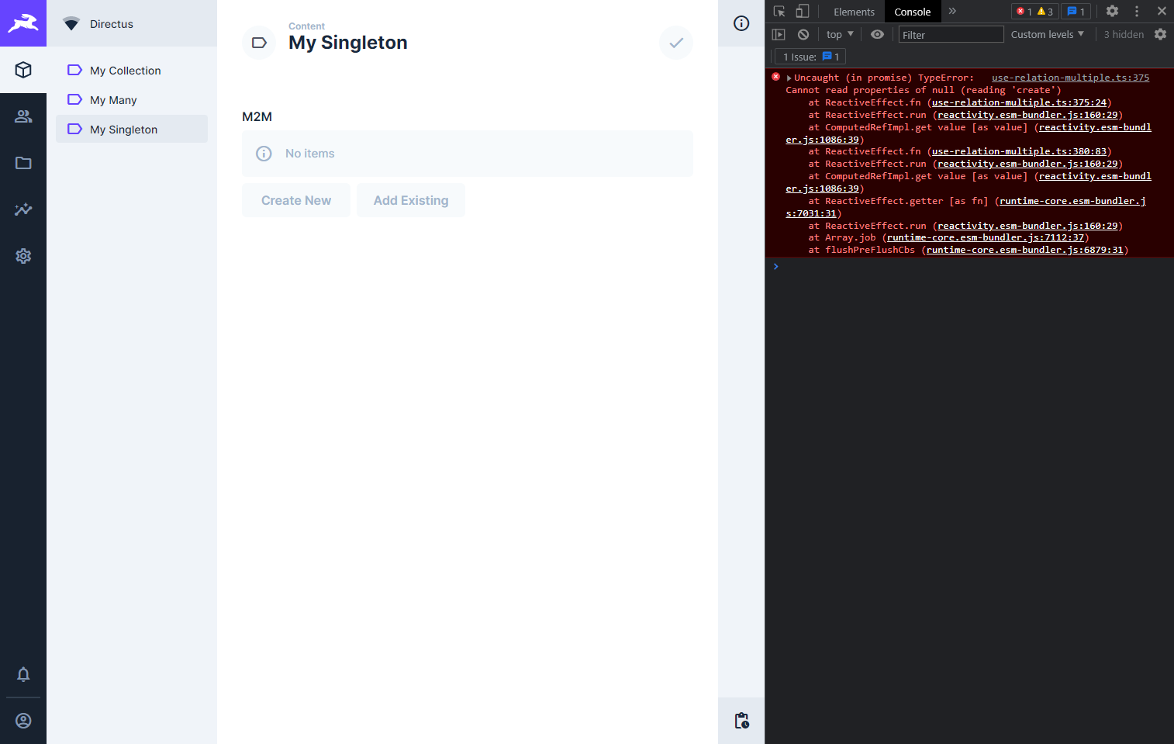This screenshot has height=744, width=1174.
Task: Open the Content module icon
Action: pyautogui.click(x=23, y=71)
